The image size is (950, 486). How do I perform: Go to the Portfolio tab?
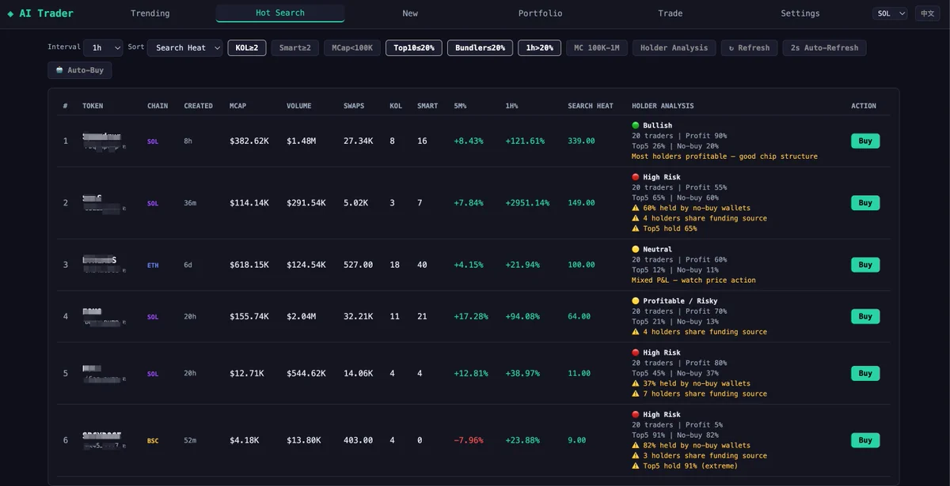(541, 13)
